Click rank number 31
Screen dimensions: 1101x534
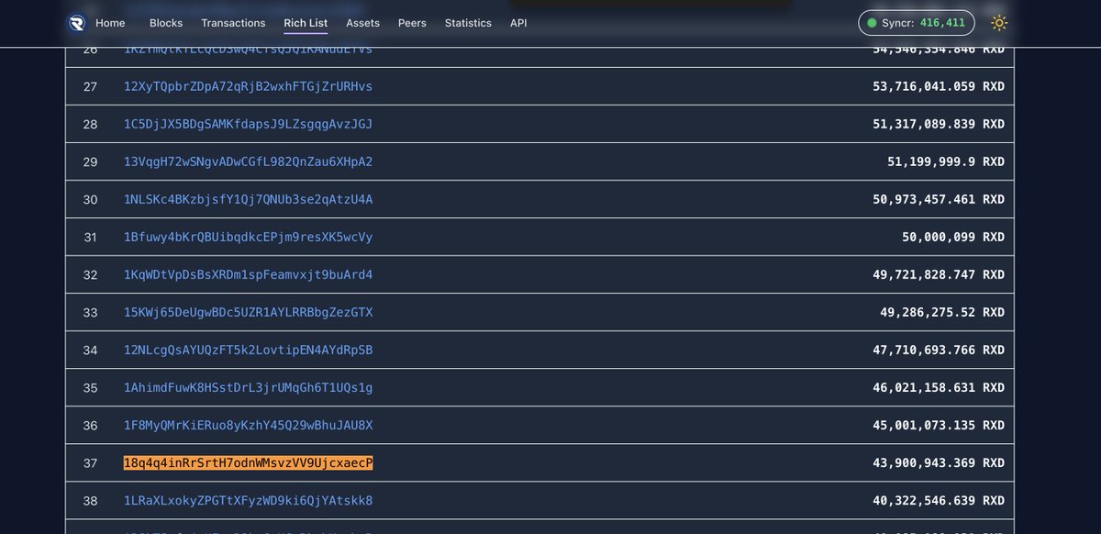(x=90, y=237)
